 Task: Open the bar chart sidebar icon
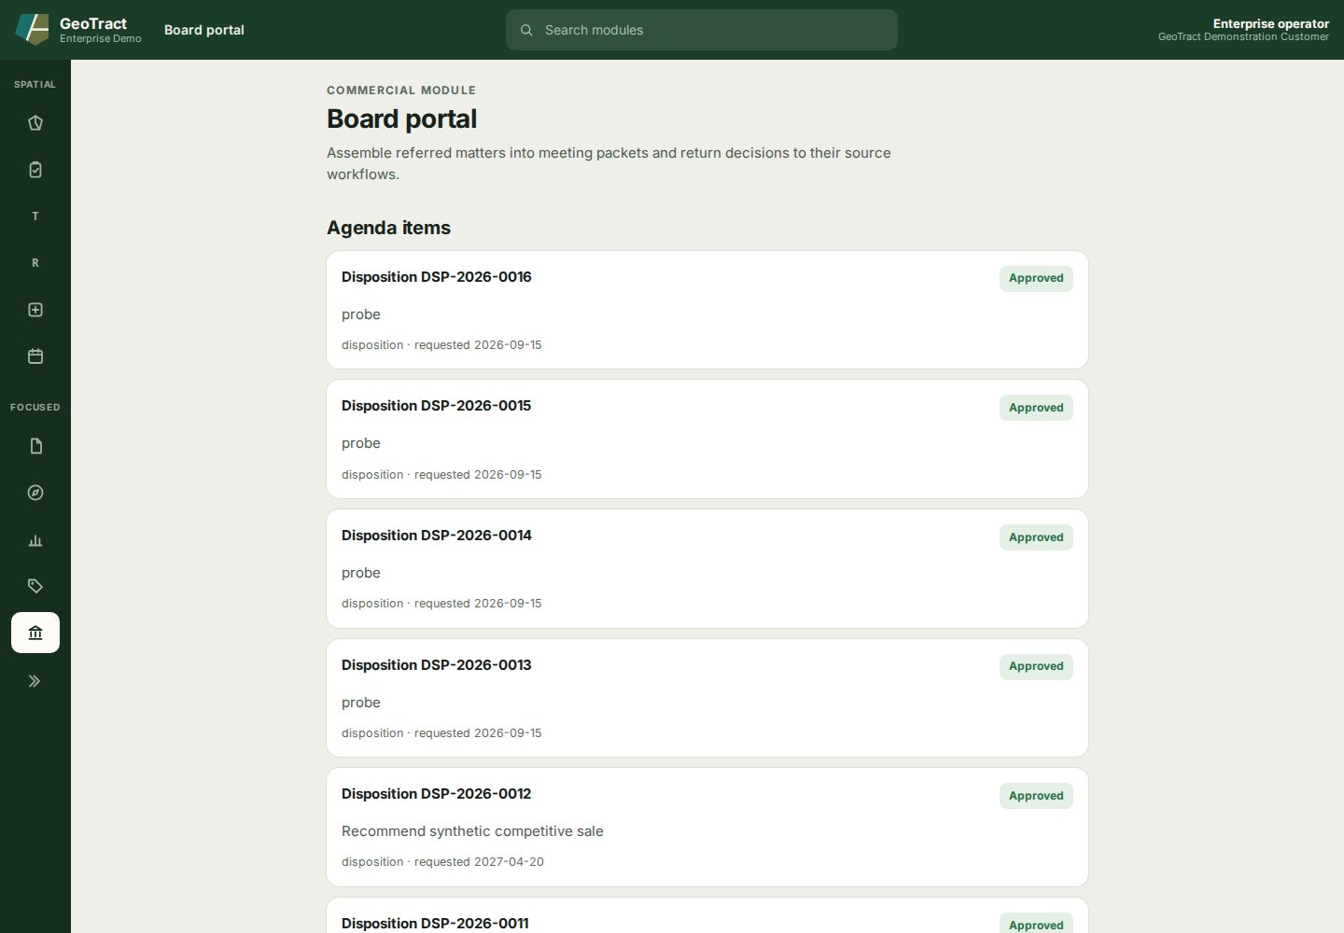35,539
